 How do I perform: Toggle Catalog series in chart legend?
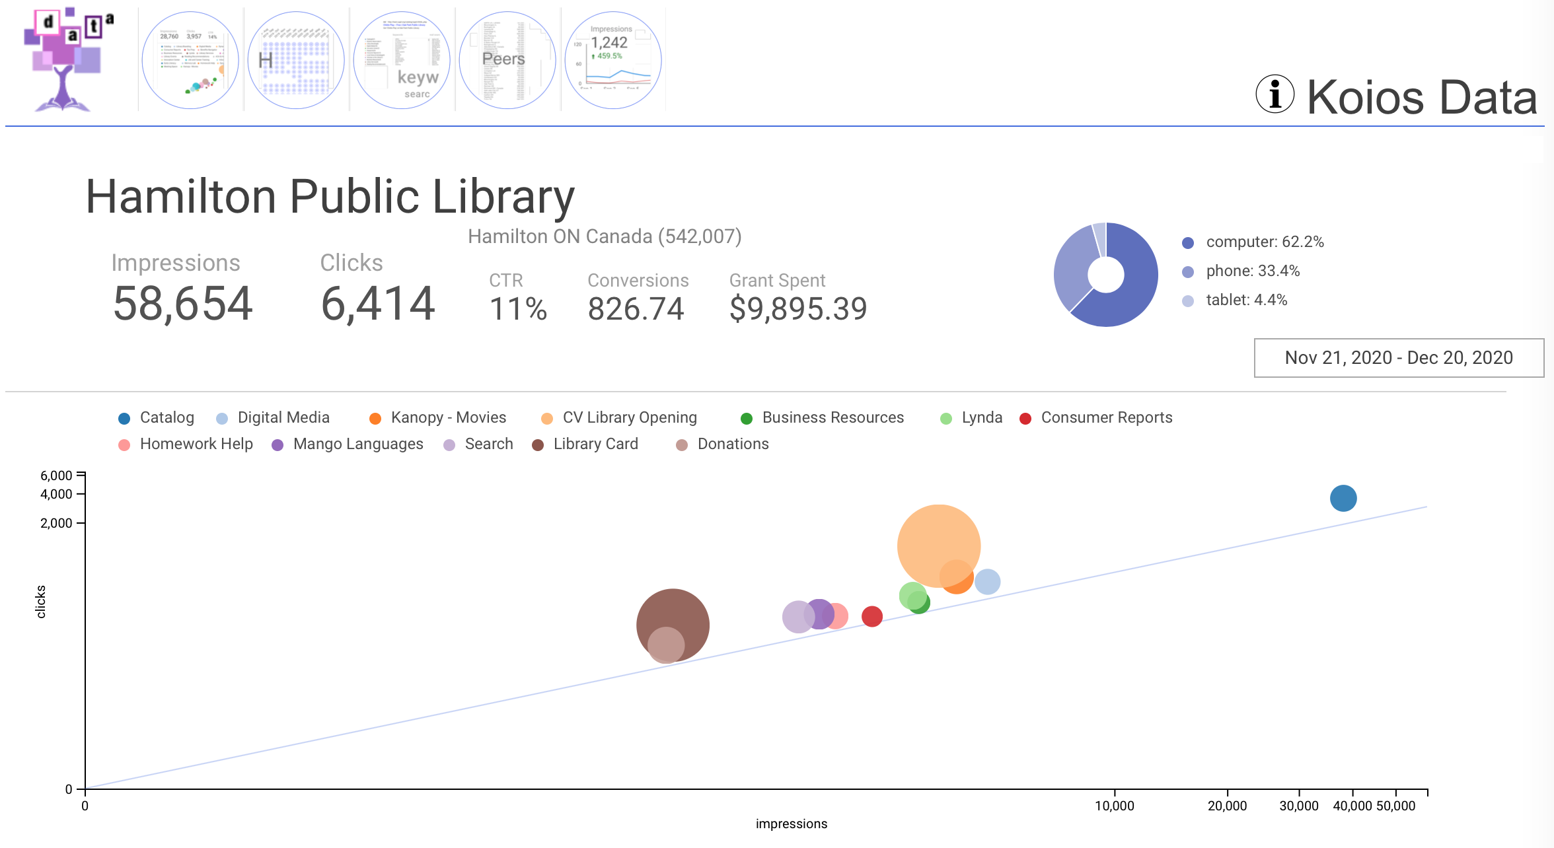(x=166, y=418)
